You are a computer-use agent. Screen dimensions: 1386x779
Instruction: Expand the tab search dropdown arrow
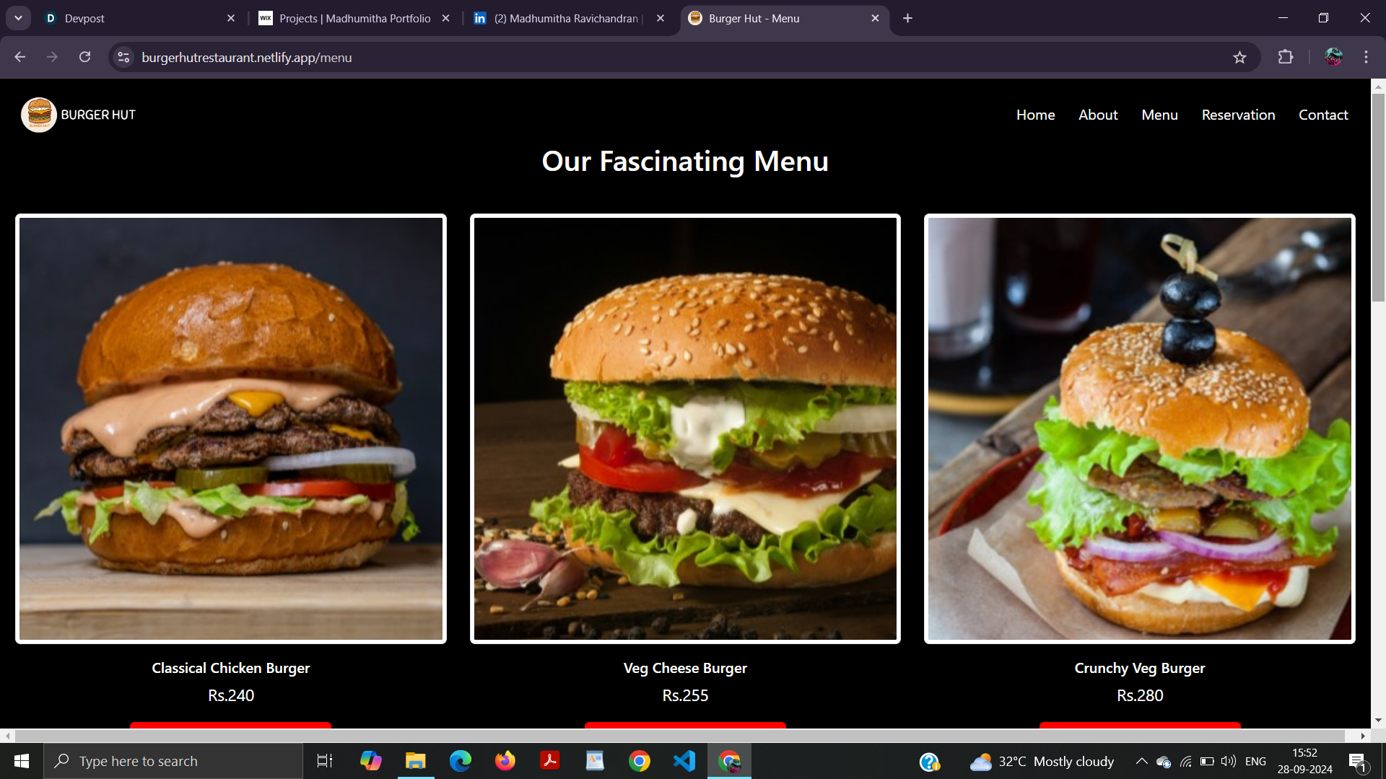[18, 18]
